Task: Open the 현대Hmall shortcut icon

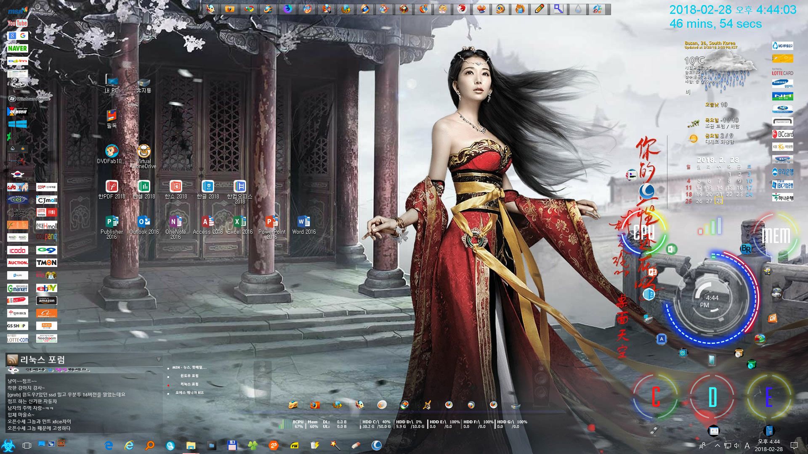Action: coord(46,226)
